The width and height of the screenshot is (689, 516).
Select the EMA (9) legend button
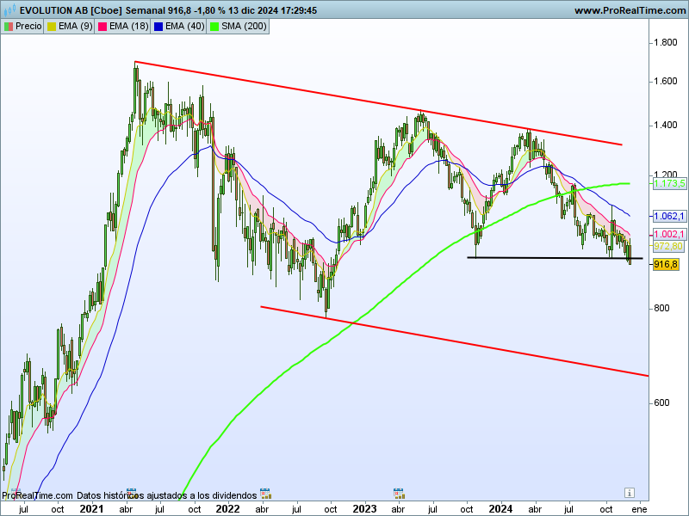click(x=70, y=27)
